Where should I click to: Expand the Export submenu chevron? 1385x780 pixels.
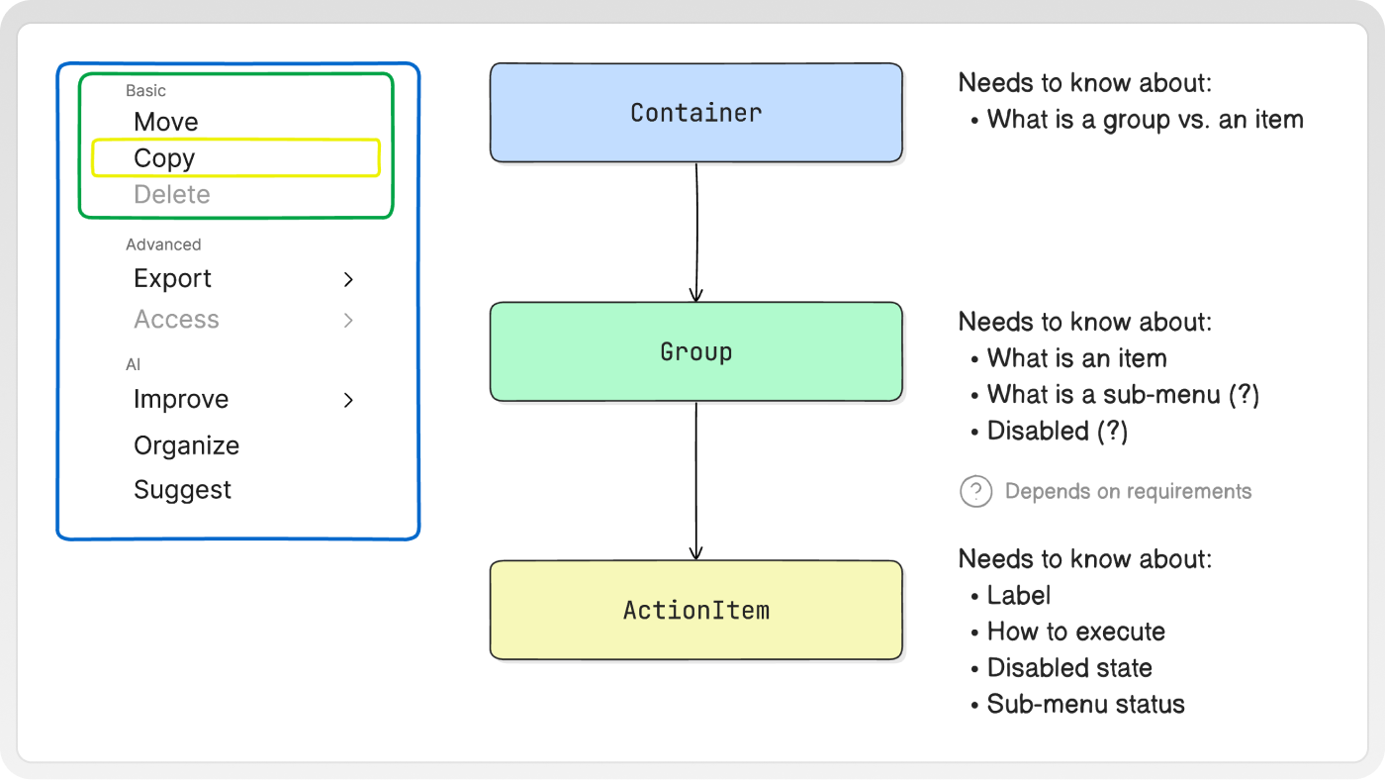click(x=348, y=280)
